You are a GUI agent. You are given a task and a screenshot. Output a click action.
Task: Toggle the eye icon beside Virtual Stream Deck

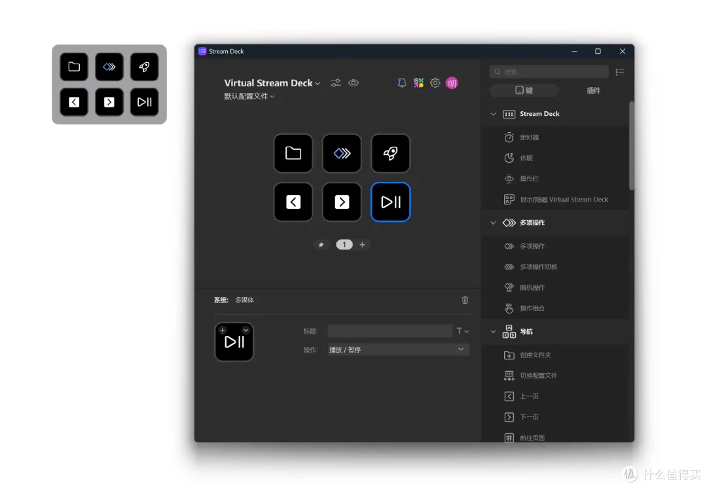click(353, 83)
